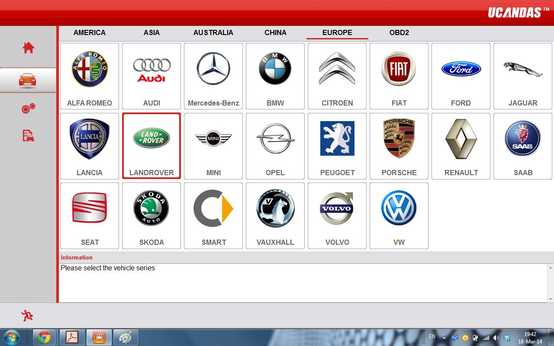This screenshot has width=554, height=346.
Task: Switch to the AMERICA tab
Action: click(90, 32)
